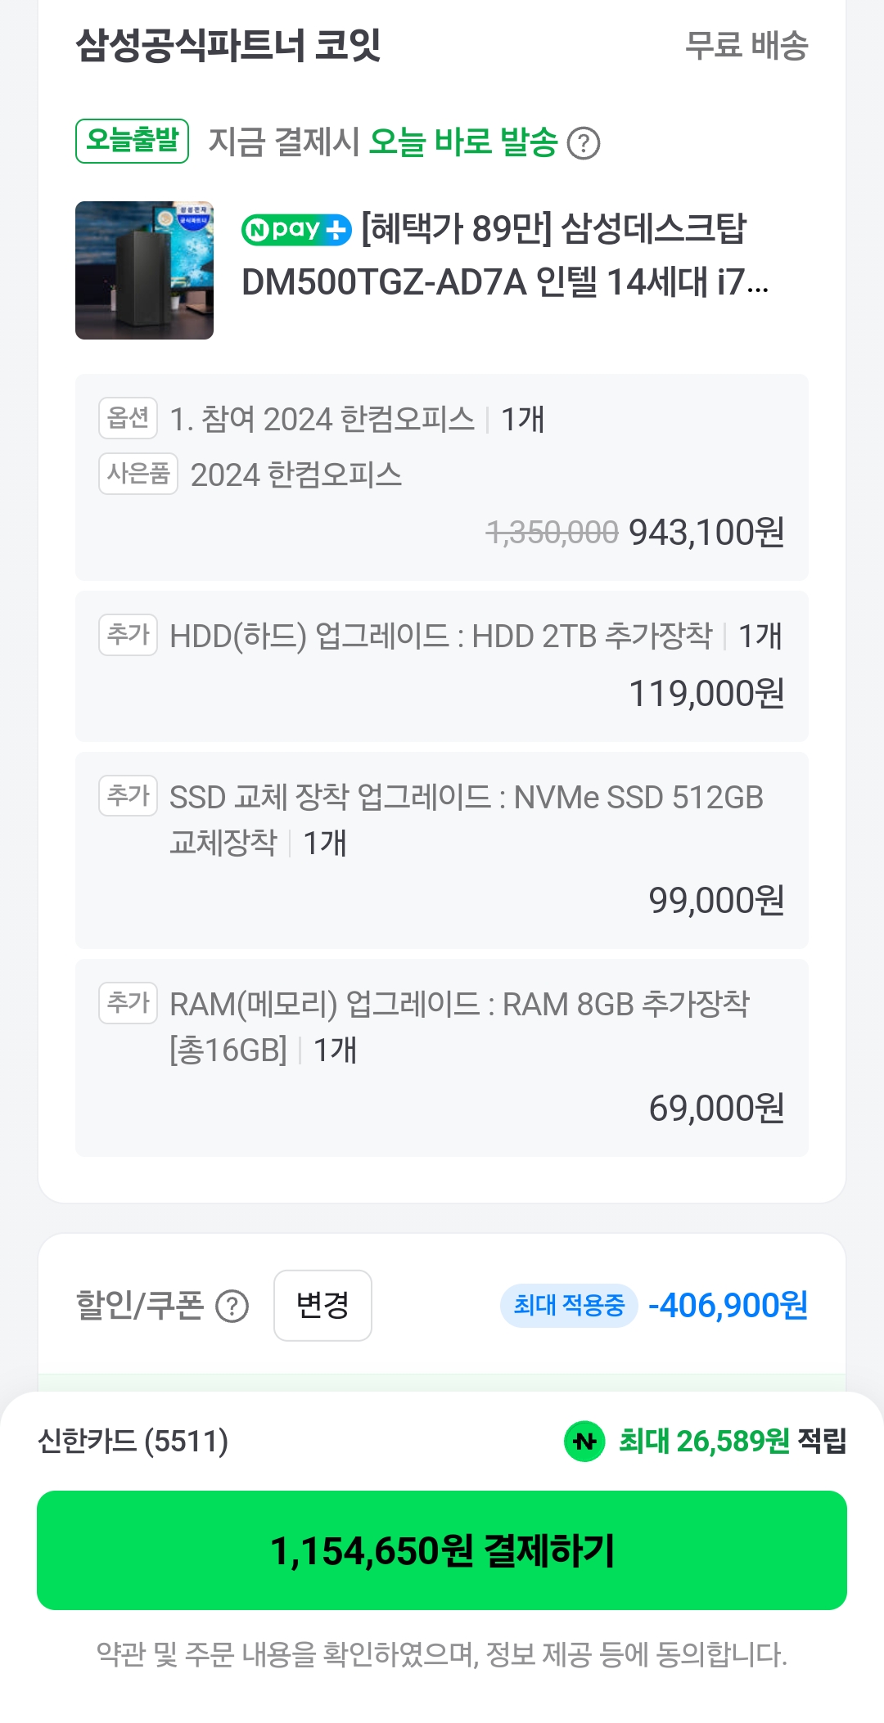884x1723 pixels.
Task: Tap the 옵션 tag label
Action: tap(128, 418)
